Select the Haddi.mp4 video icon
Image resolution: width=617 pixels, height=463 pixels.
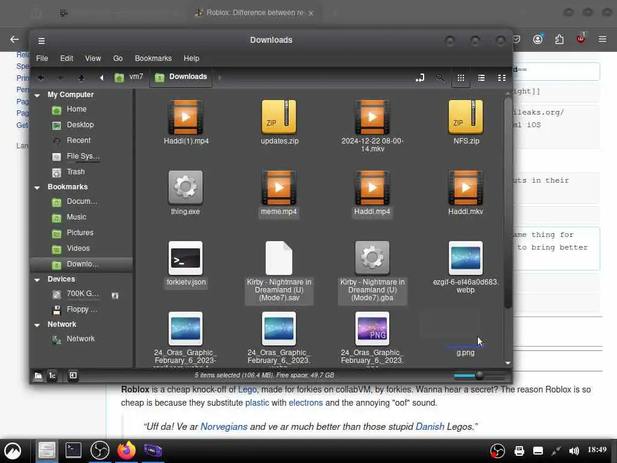pyautogui.click(x=372, y=187)
